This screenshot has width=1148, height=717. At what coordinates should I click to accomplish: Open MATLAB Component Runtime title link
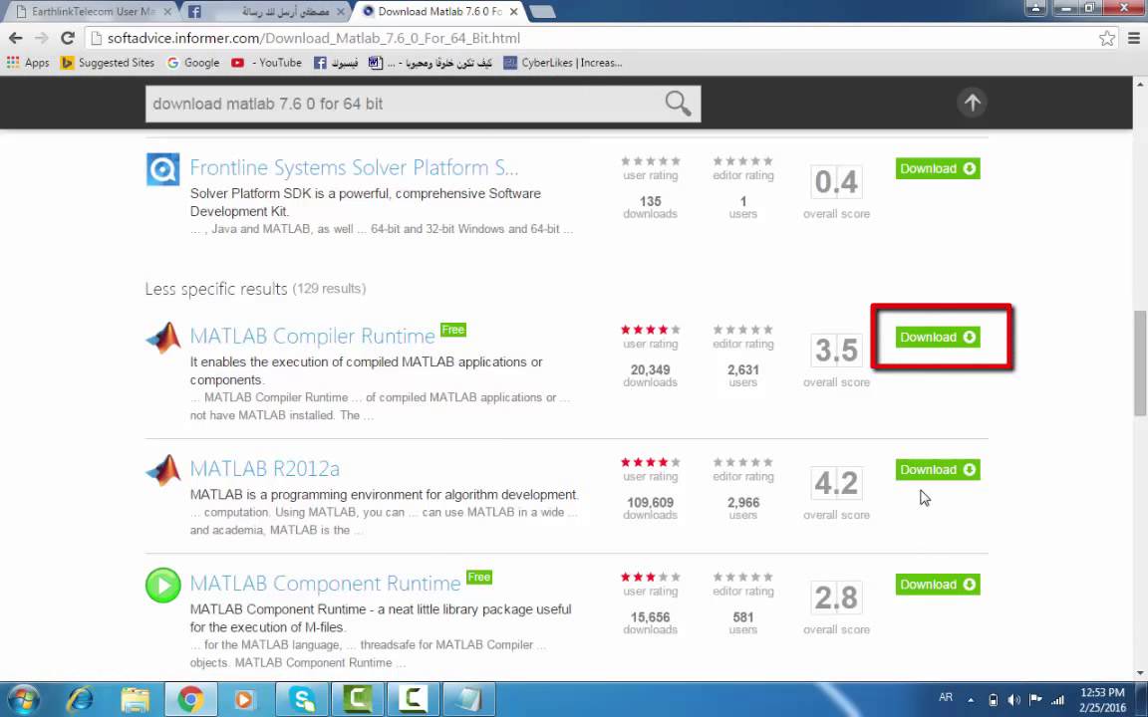(x=325, y=584)
